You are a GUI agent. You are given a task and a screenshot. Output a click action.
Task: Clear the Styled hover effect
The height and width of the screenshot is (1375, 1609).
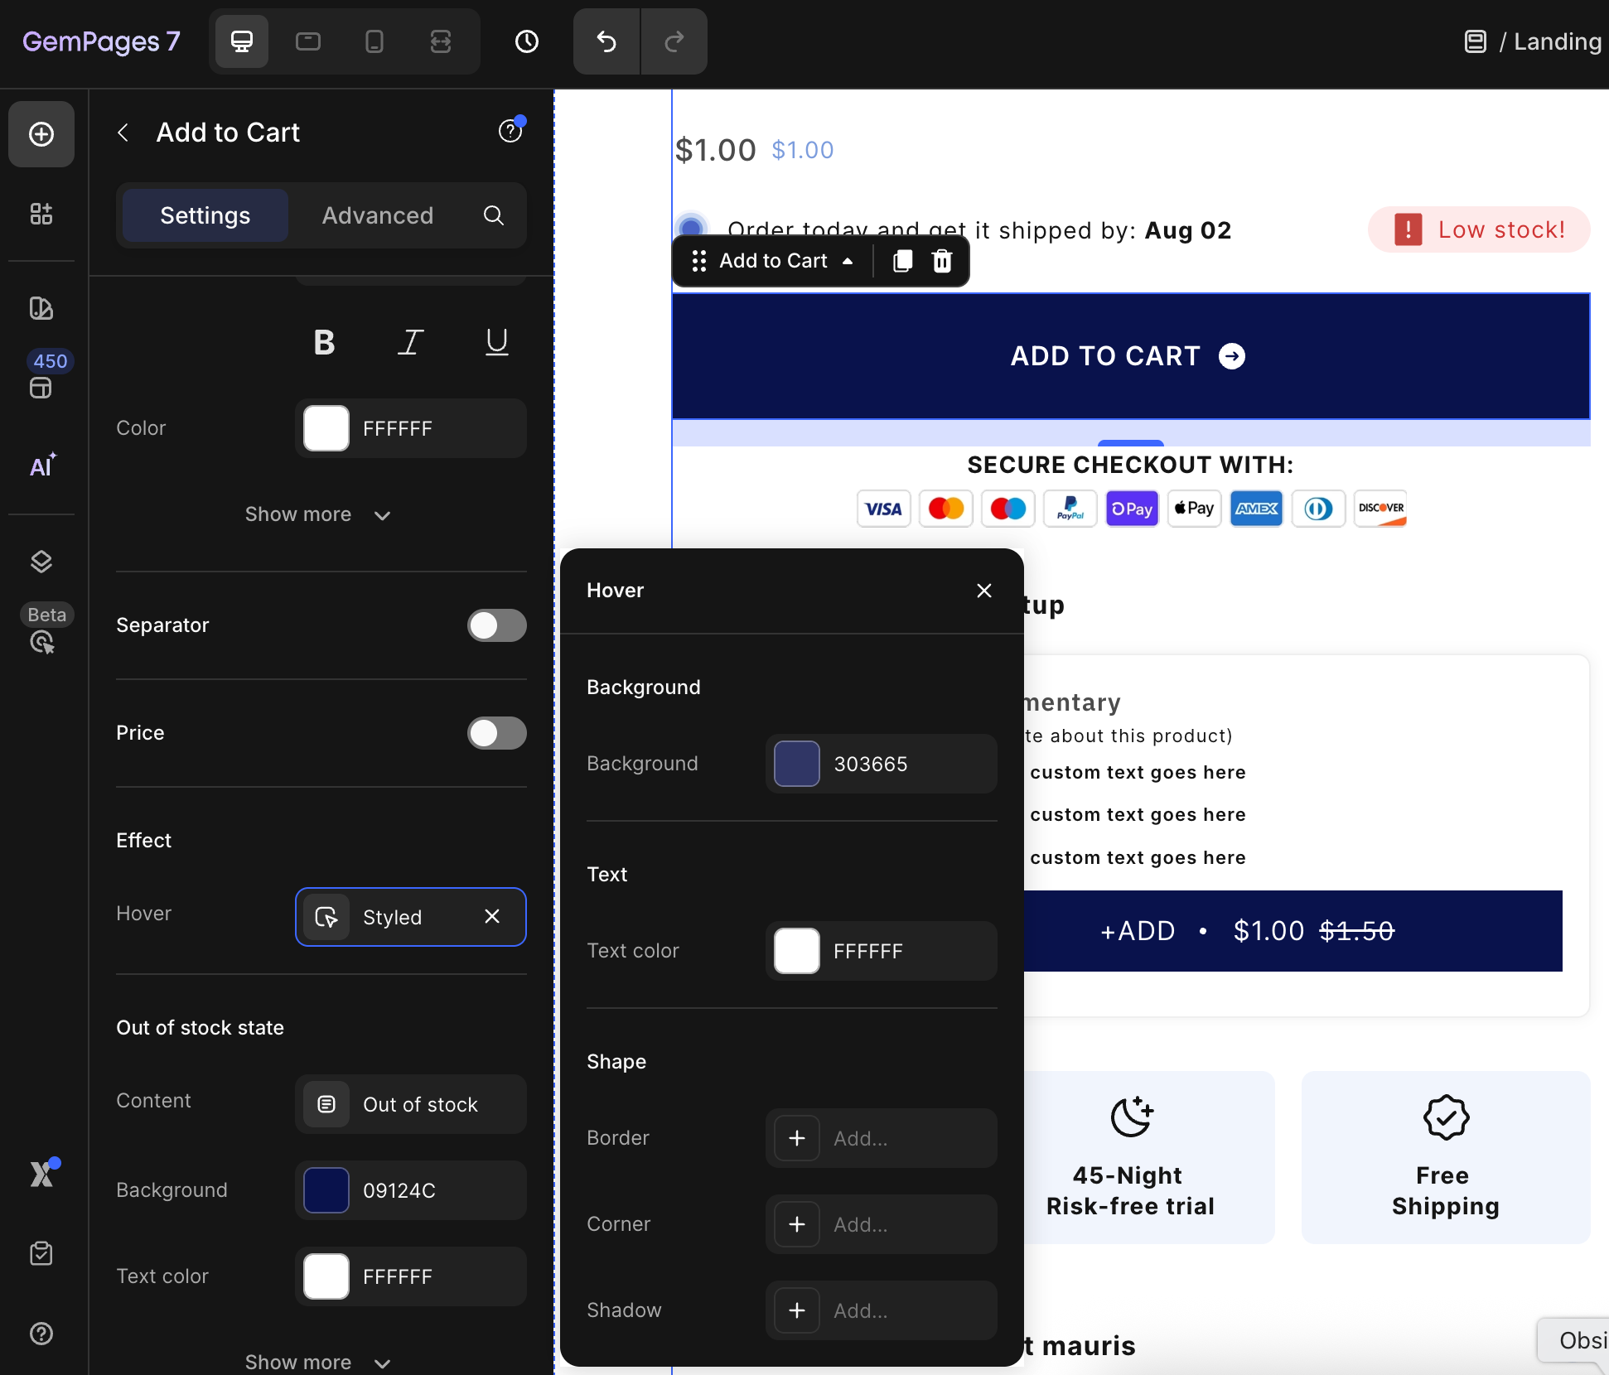(492, 917)
